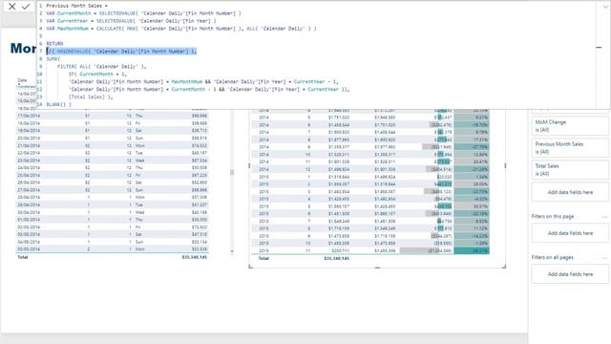This screenshot has width=611, height=344.
Task: Click the VAR CurrentMonth line in the formula
Action: [x=143, y=13]
